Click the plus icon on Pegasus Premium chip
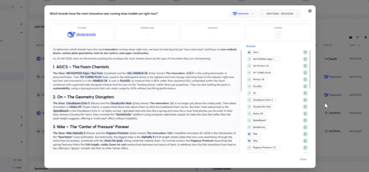Image resolution: width=369 pixels, height=172 pixels. point(249,147)
